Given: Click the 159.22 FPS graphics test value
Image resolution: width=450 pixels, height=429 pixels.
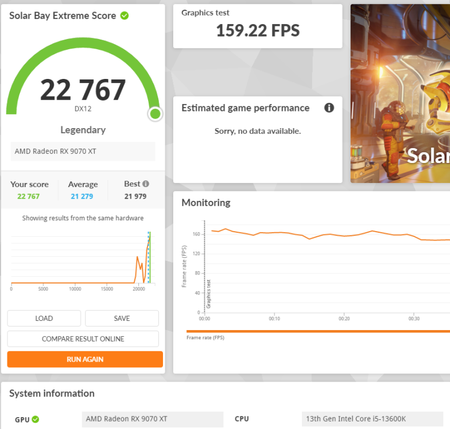Looking at the screenshot, I should [258, 30].
